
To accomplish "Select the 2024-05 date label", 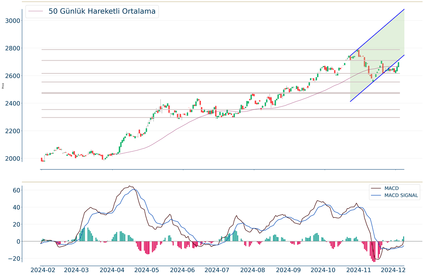I will [147, 270].
